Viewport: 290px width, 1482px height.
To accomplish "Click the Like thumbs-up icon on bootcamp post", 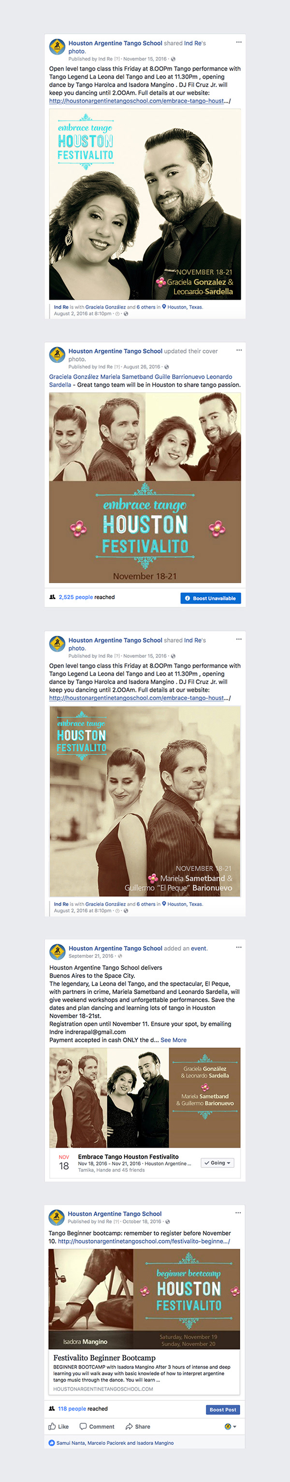I will pos(52,1426).
